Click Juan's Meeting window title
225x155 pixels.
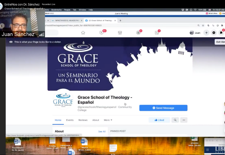pos(121,13)
